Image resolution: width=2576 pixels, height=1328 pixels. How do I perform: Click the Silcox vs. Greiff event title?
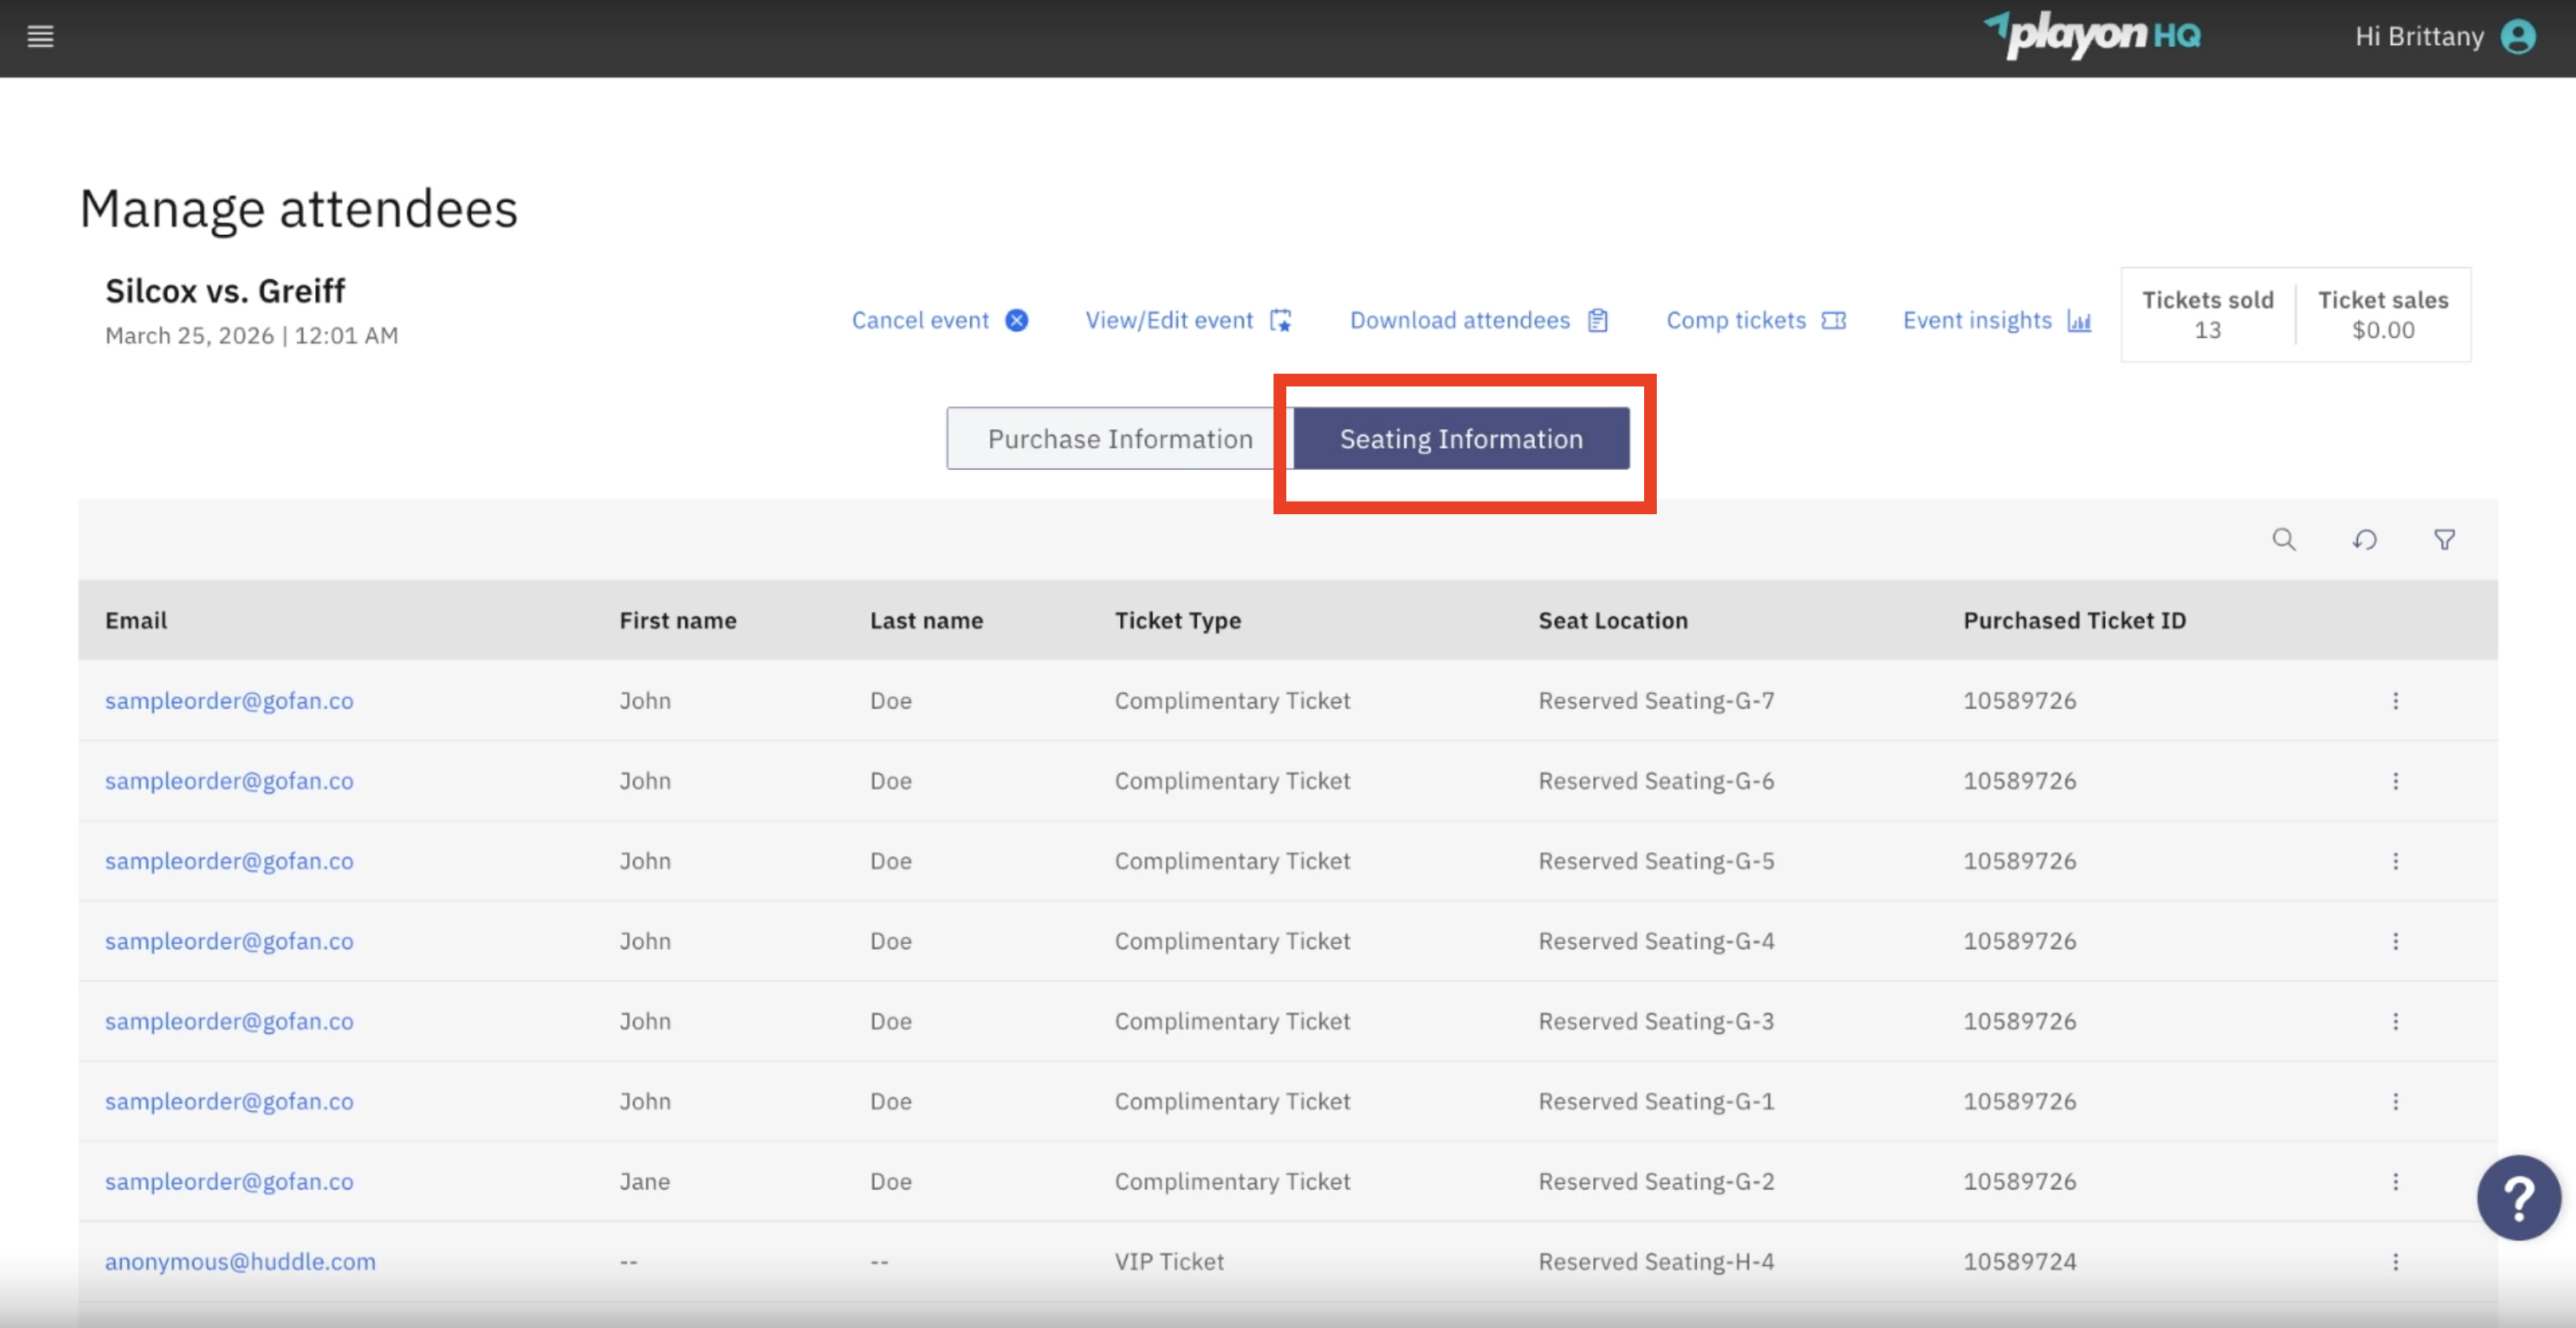coord(225,291)
